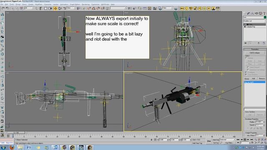The width and height of the screenshot is (267, 150).
Task: Open the Edit menu
Action: click(x=7, y=5)
